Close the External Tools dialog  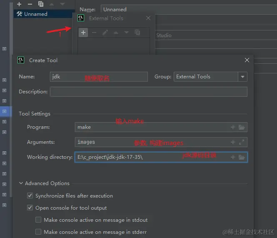tap(148, 18)
